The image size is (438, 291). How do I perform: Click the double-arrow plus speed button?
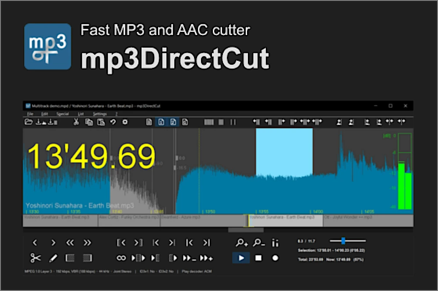click(x=206, y=258)
